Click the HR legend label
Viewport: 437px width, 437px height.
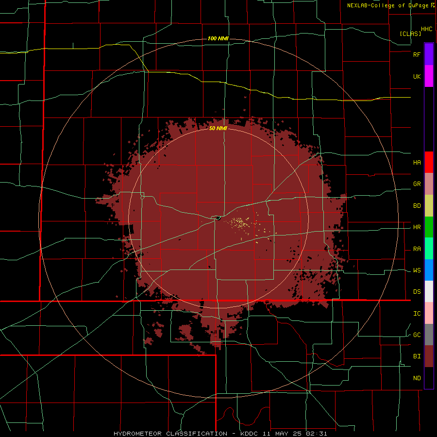click(x=417, y=227)
